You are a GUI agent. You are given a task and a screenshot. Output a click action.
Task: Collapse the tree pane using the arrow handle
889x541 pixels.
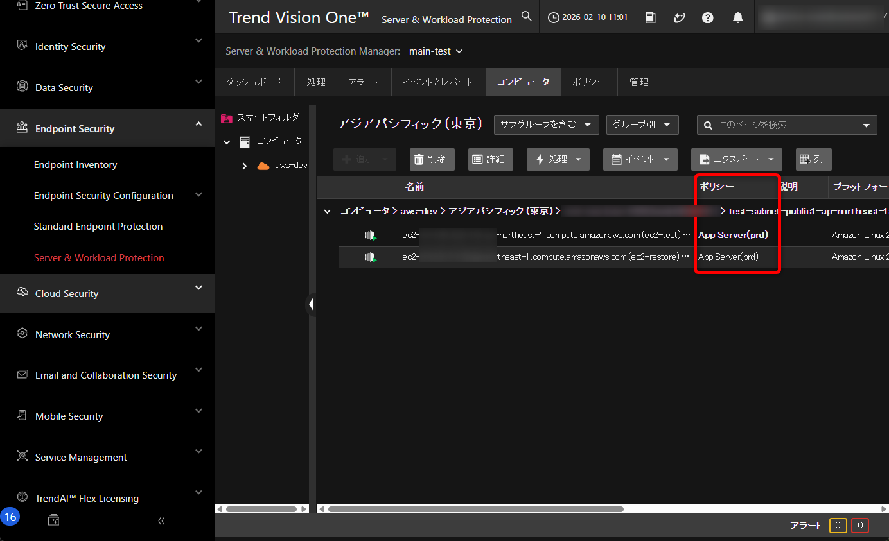[311, 304]
